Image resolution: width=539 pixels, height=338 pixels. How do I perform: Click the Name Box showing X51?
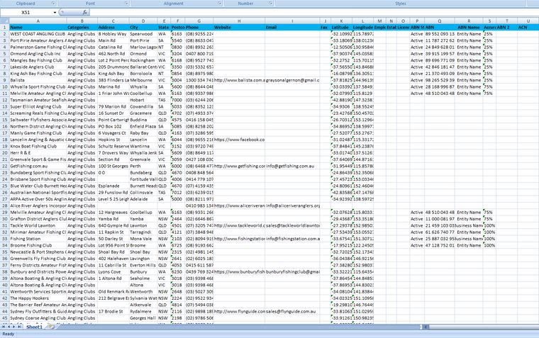[x=27, y=13]
